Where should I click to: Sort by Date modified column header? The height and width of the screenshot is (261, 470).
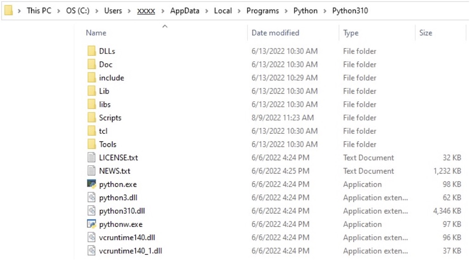click(x=275, y=33)
